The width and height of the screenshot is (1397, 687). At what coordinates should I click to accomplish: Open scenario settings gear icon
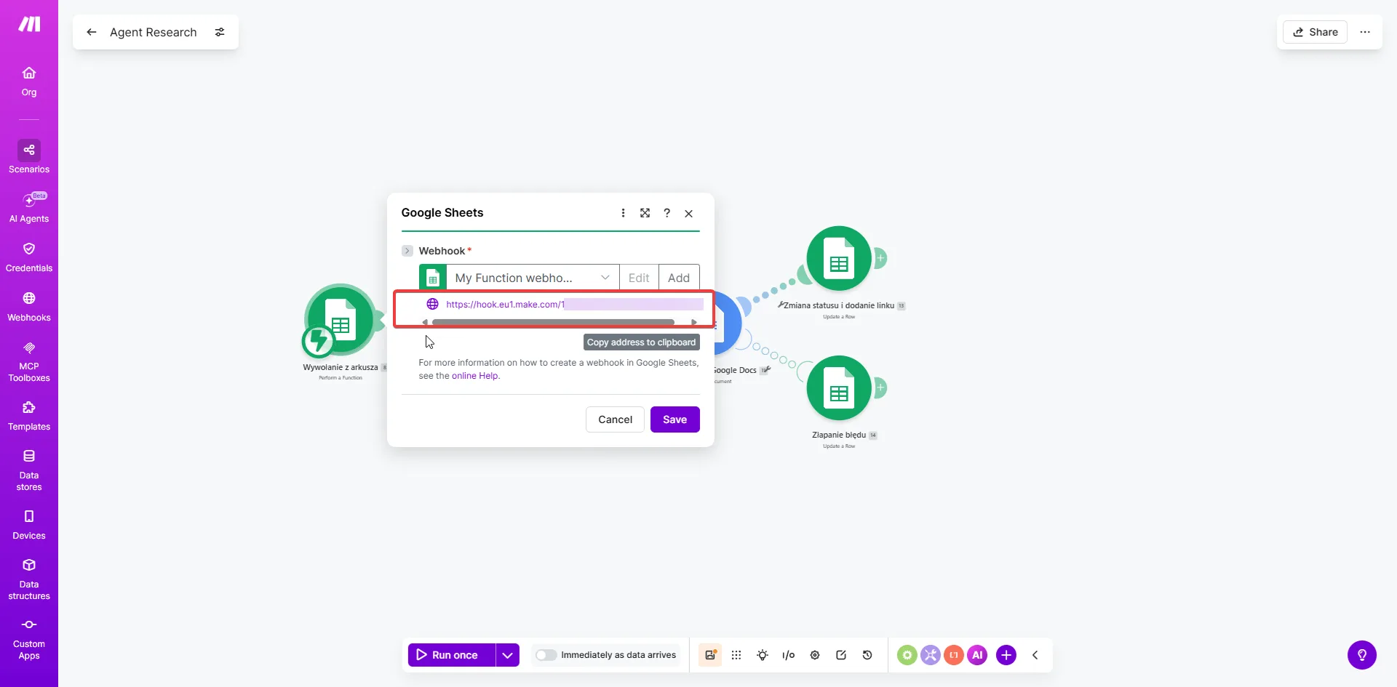click(x=815, y=655)
